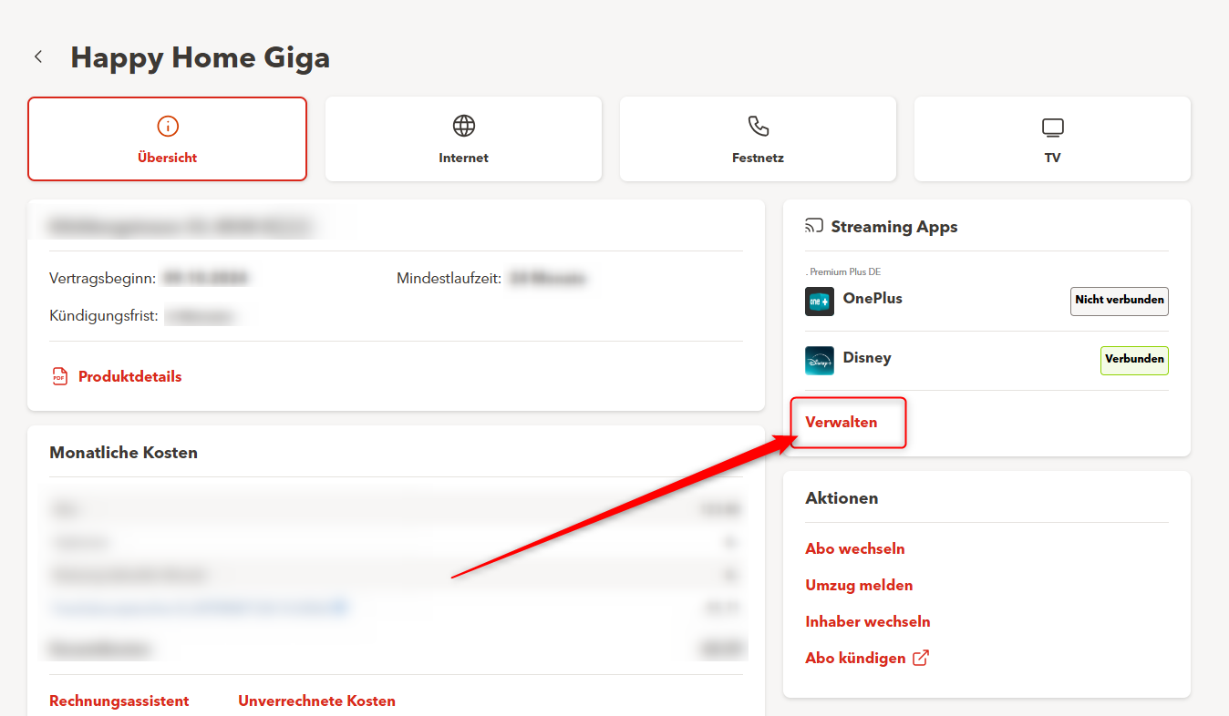Select Umzug melden action
This screenshot has width=1229, height=716.
[859, 585]
